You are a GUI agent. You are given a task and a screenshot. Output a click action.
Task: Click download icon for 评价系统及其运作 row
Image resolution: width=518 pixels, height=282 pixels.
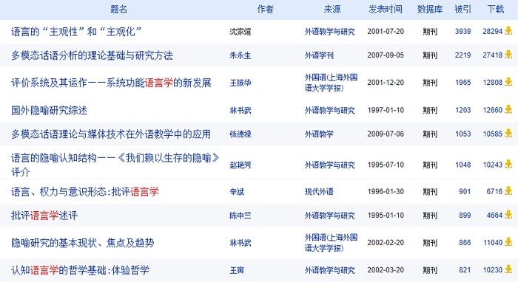[x=508, y=82]
